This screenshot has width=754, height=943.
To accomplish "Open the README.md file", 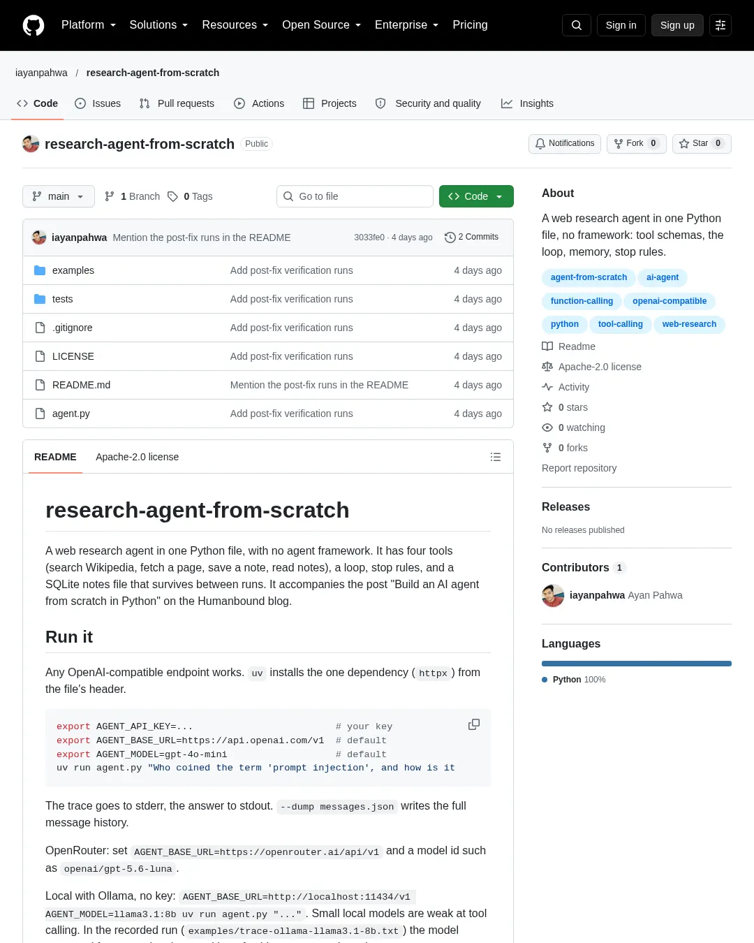I will (x=81, y=385).
